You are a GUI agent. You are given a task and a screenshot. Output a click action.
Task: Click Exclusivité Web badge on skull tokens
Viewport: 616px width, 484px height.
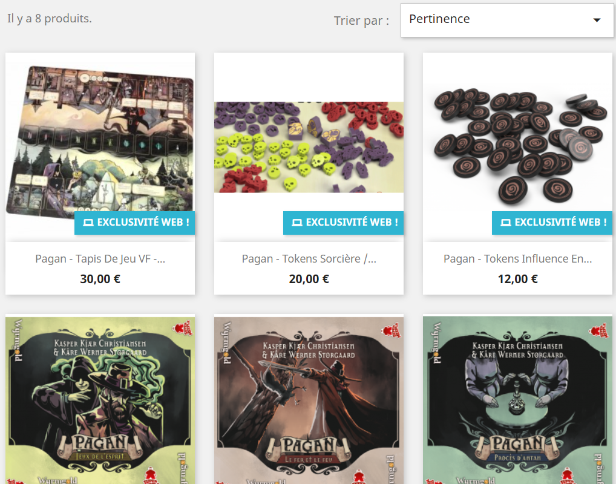(343, 223)
